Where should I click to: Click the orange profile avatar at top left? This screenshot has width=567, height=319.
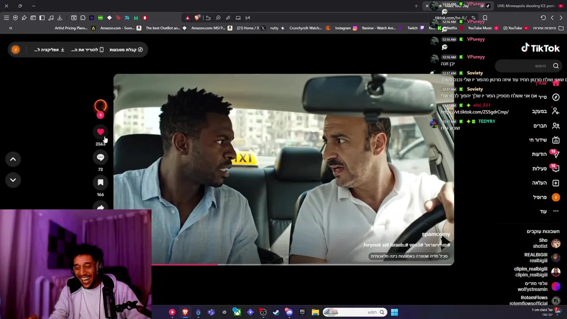click(x=16, y=50)
